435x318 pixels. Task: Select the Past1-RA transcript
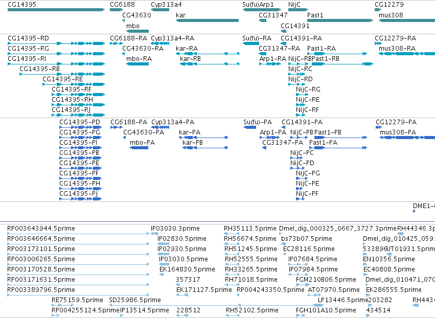(x=337, y=54)
